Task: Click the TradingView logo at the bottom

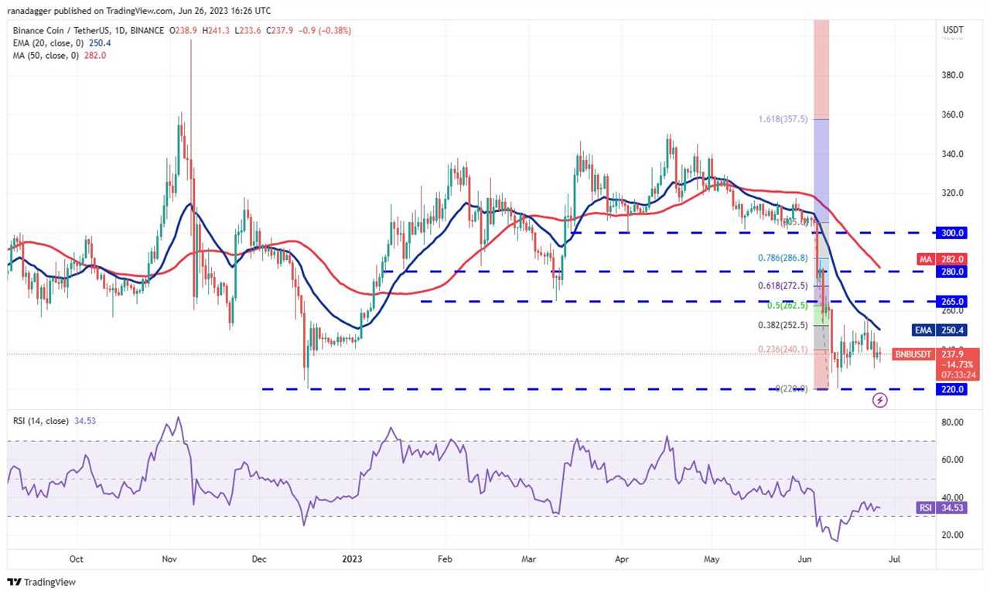Action: pyautogui.click(x=42, y=582)
